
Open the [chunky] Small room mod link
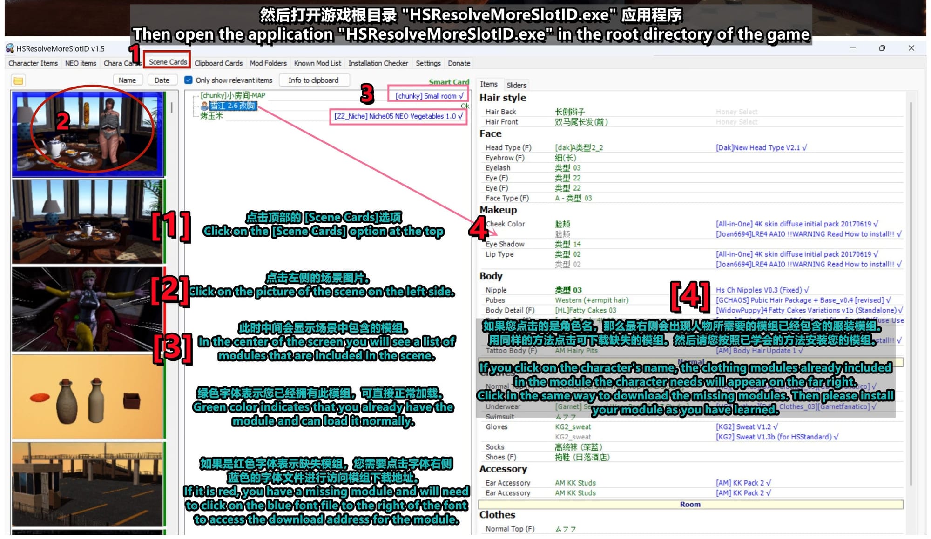429,96
